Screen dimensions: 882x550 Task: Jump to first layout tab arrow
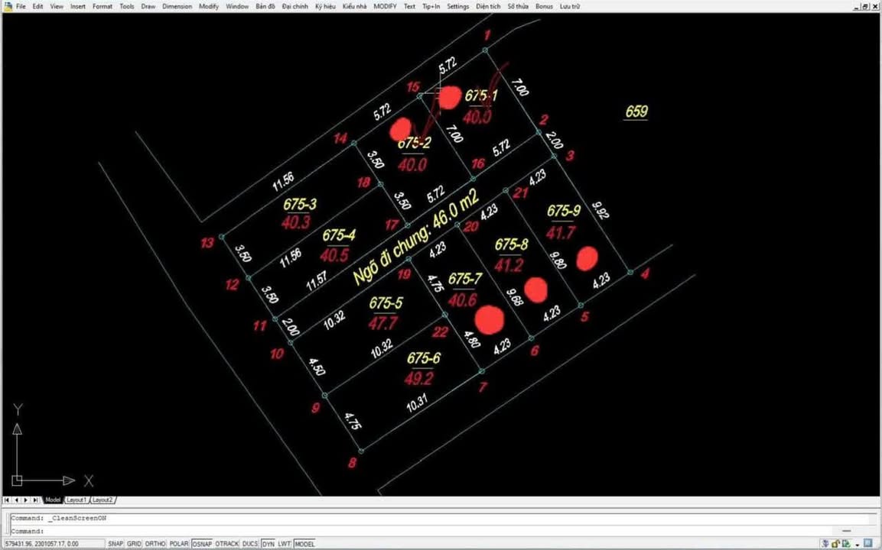click(x=7, y=500)
